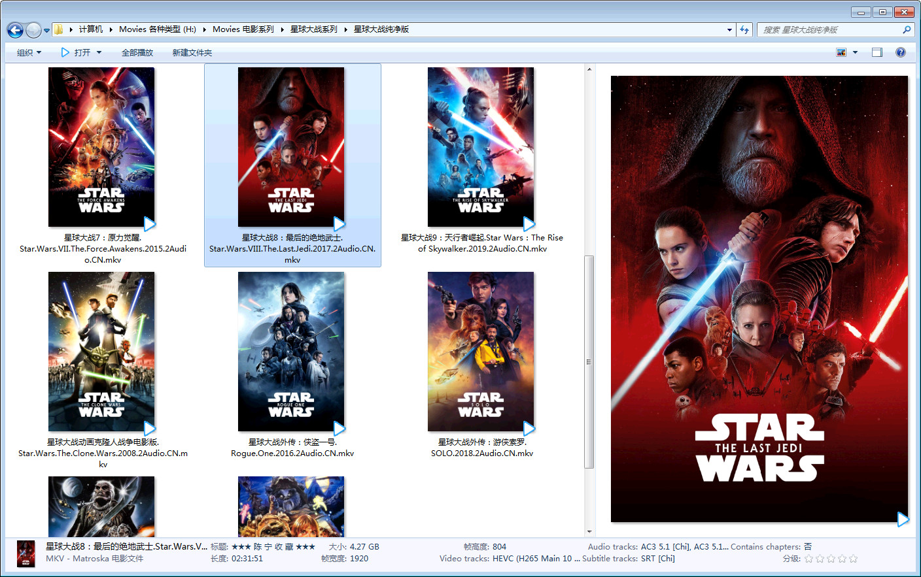Click the Forward navigation arrow
This screenshot has height=577, width=921.
tap(33, 30)
